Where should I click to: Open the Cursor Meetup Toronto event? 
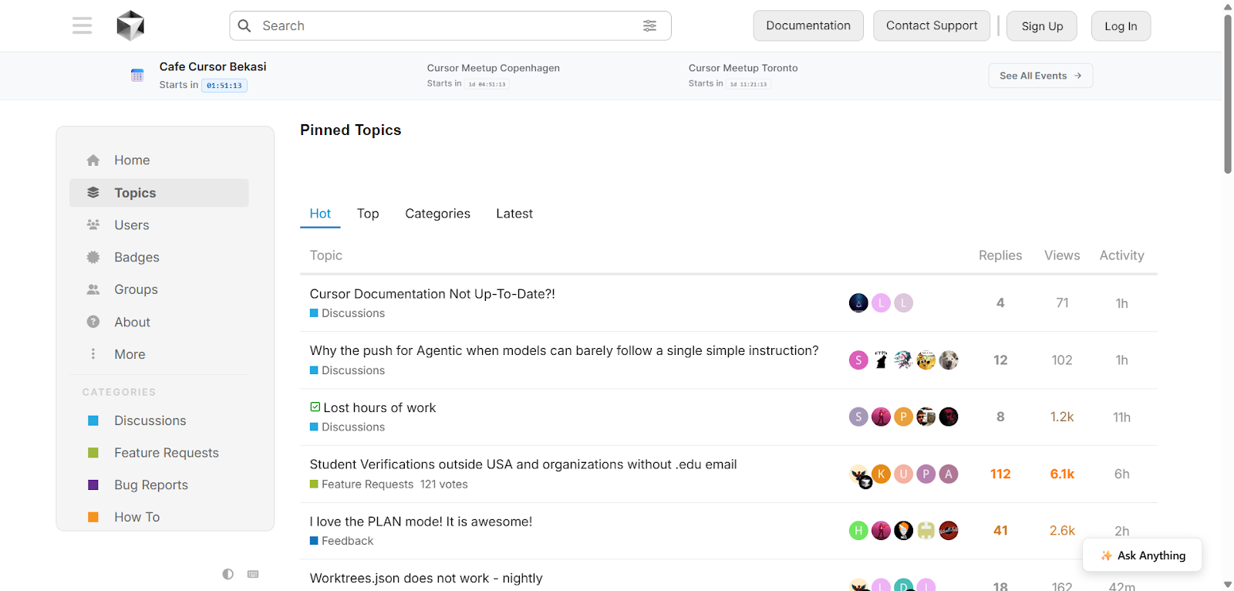(x=743, y=68)
